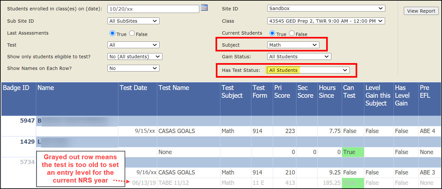Click the View Report button
Viewport: 442px width, 189px height.
tap(421, 11)
